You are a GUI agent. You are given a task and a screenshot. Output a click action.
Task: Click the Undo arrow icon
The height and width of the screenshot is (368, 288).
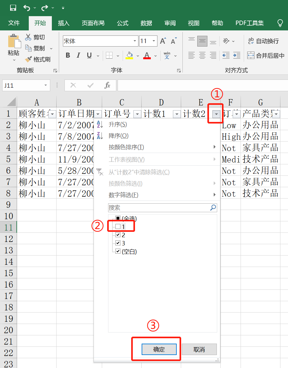tap(27, 8)
